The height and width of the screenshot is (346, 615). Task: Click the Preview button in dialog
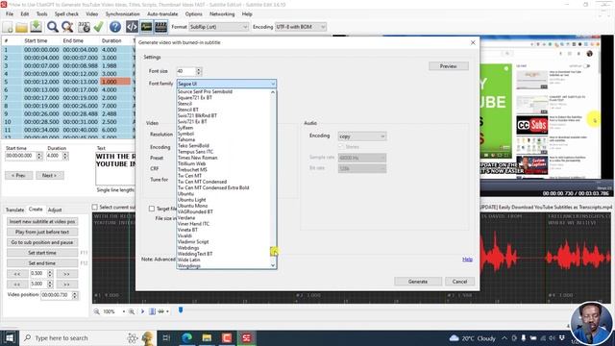pyautogui.click(x=449, y=66)
